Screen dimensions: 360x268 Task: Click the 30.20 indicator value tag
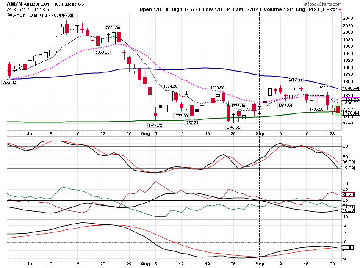(348, 195)
